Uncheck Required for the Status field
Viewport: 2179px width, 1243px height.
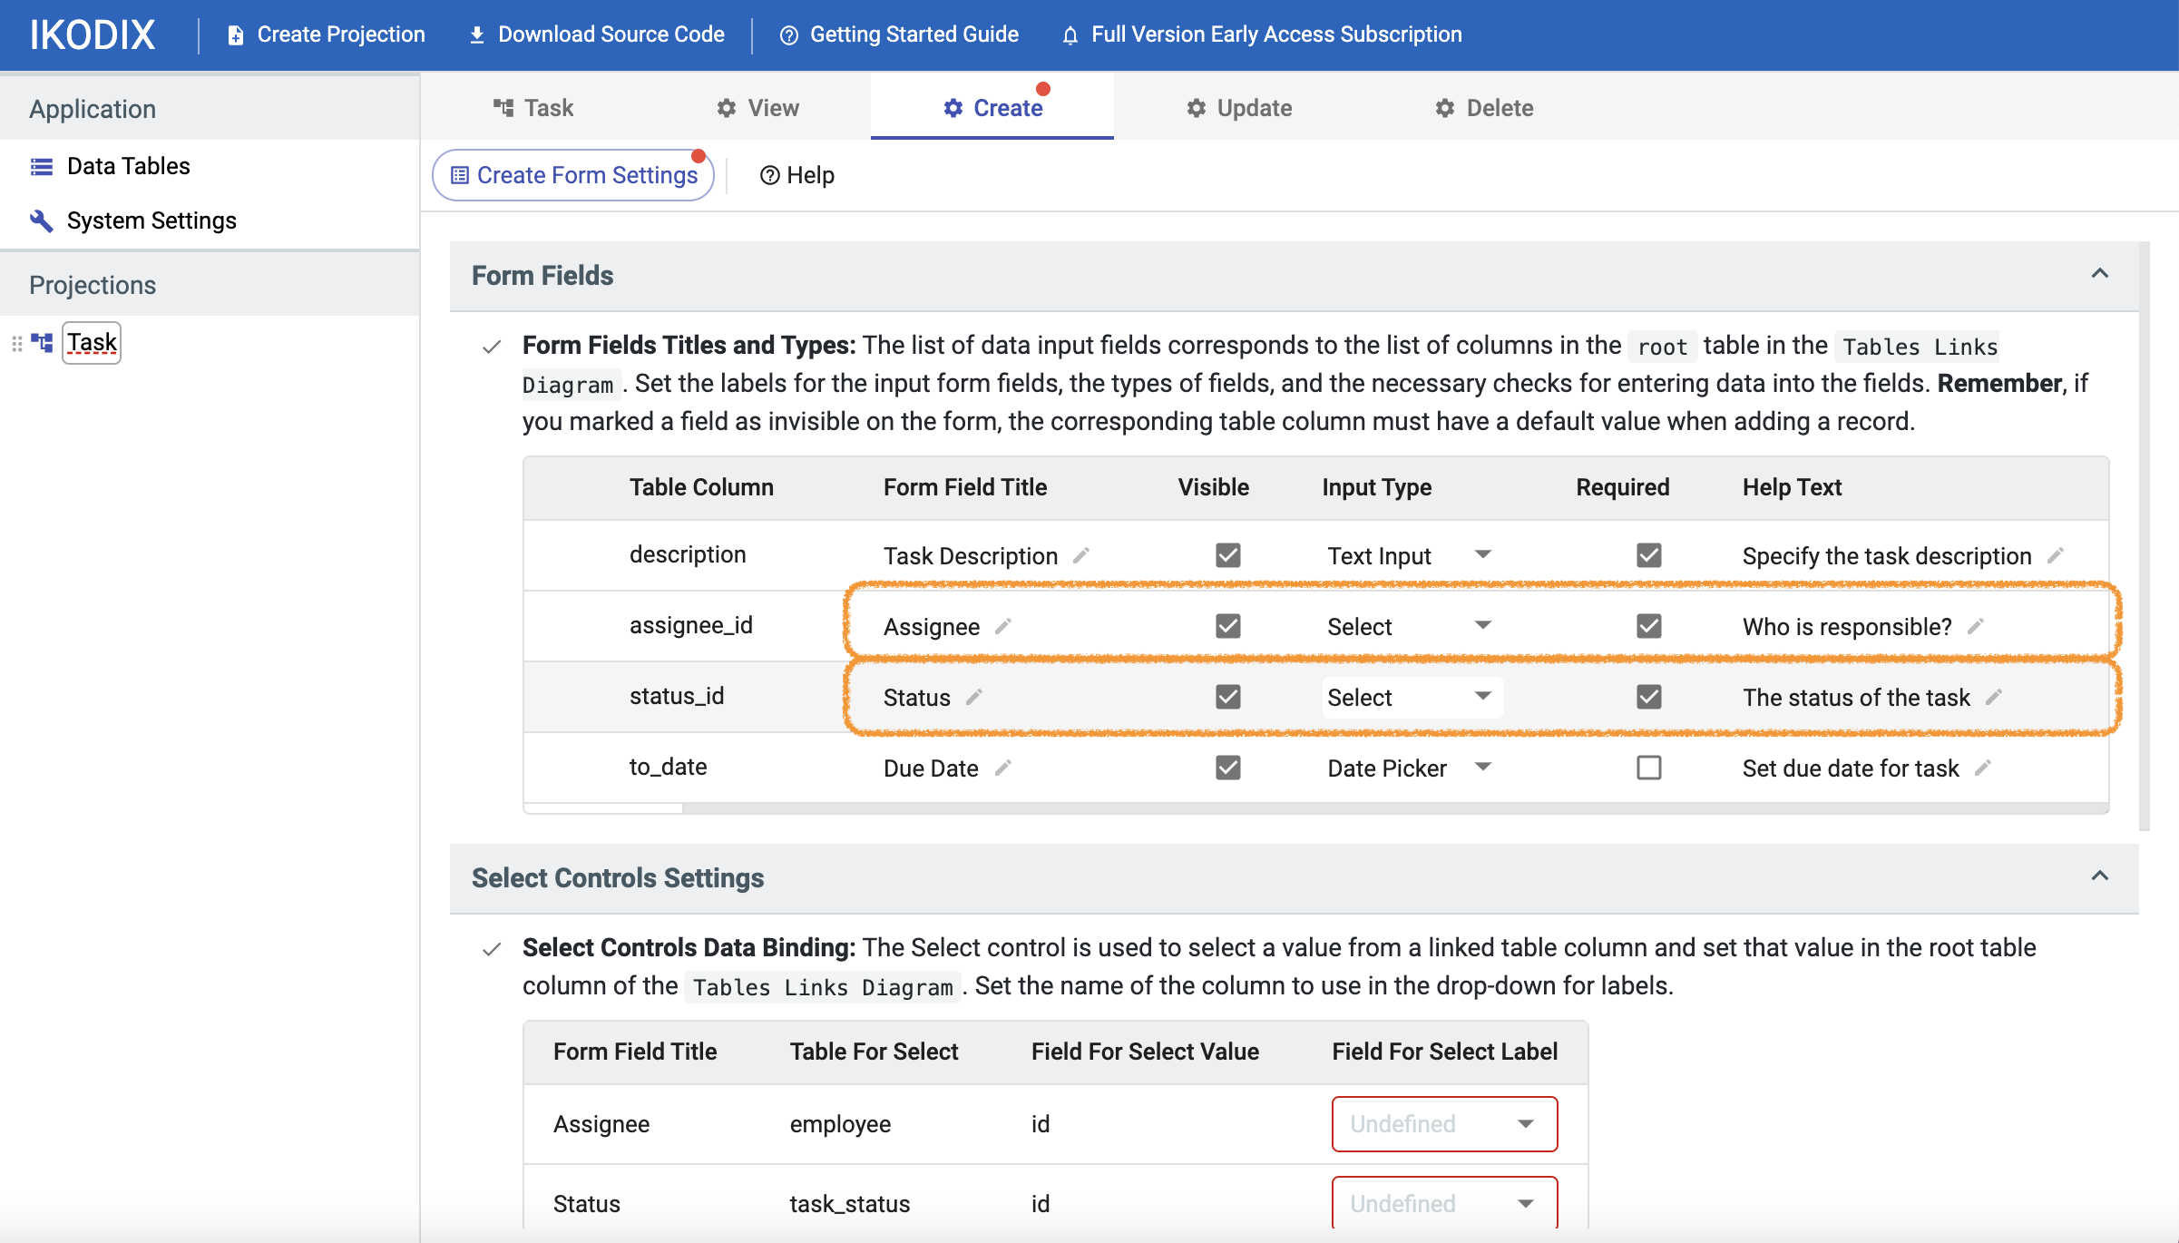1648,697
